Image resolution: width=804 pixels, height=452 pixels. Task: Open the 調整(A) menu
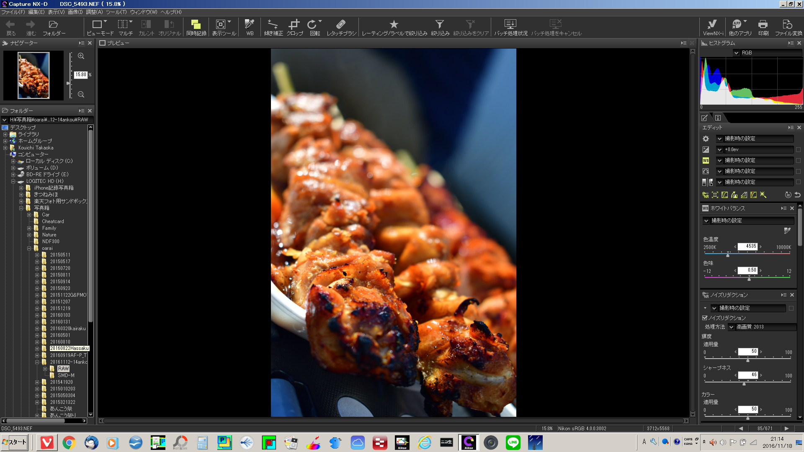[94, 12]
